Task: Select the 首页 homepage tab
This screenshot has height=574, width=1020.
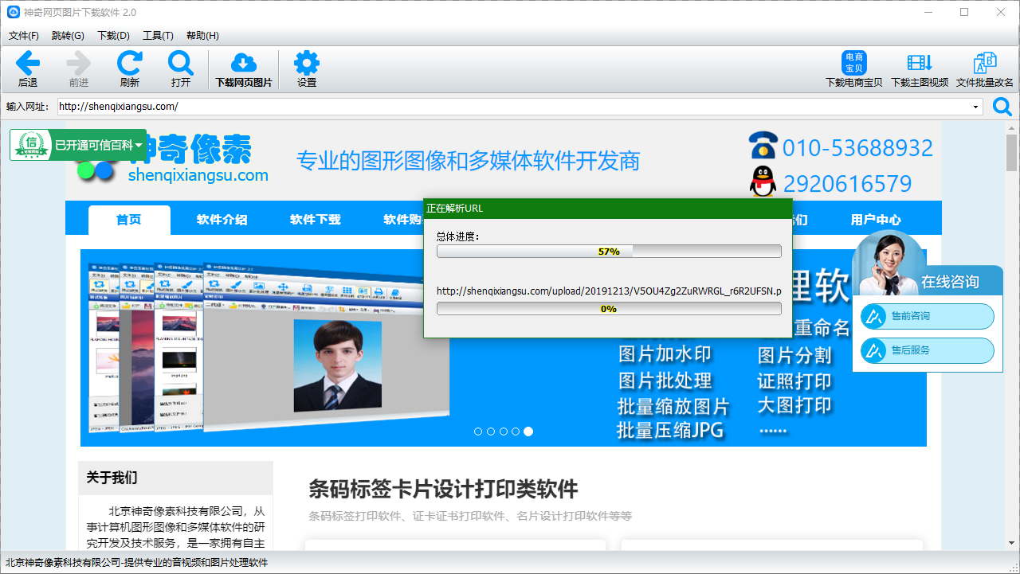Action: click(x=129, y=219)
